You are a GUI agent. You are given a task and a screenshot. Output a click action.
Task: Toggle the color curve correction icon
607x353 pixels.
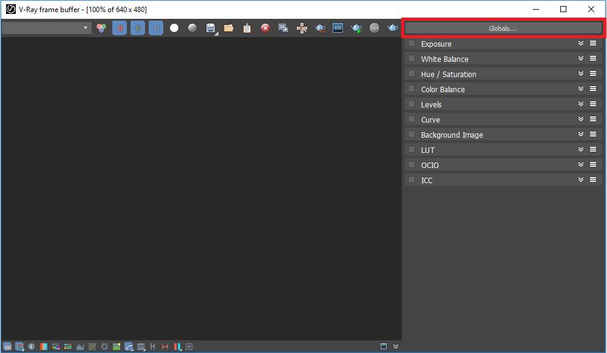[92, 346]
